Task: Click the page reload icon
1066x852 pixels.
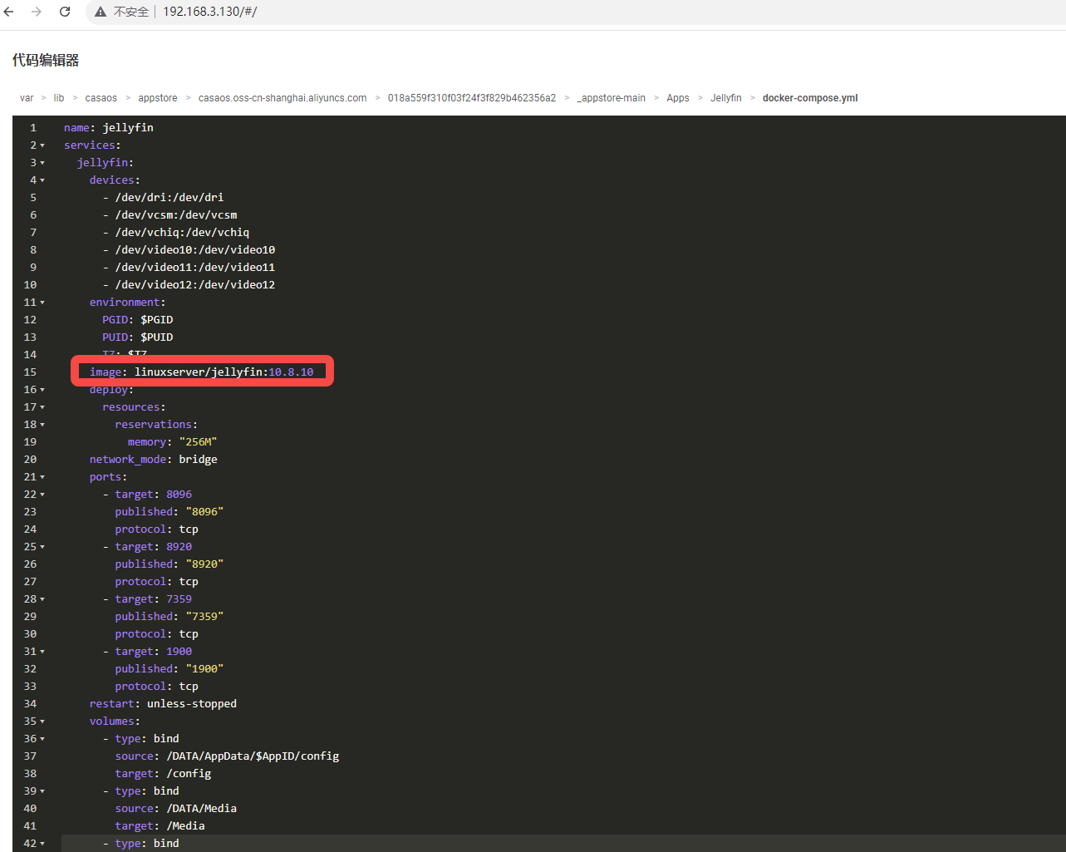Action: (x=64, y=12)
